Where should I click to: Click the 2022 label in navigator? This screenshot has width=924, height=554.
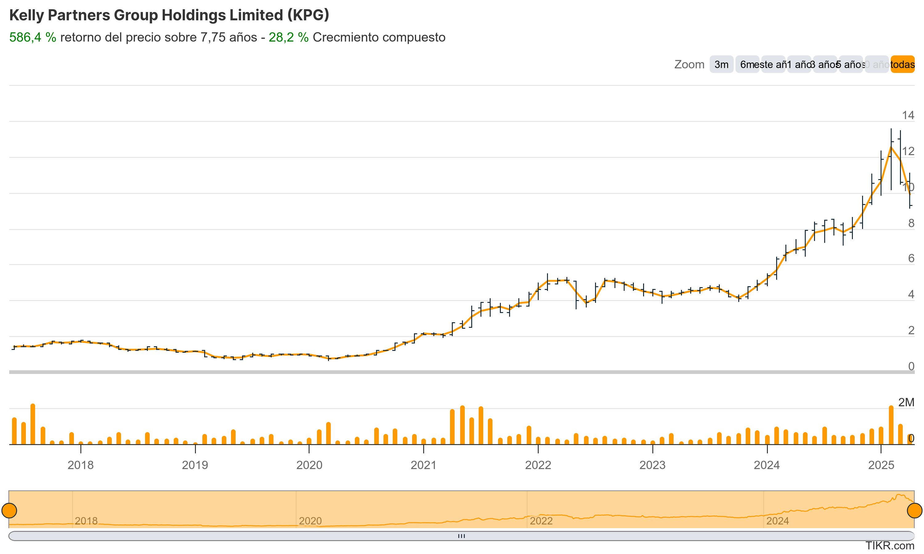coord(541,521)
